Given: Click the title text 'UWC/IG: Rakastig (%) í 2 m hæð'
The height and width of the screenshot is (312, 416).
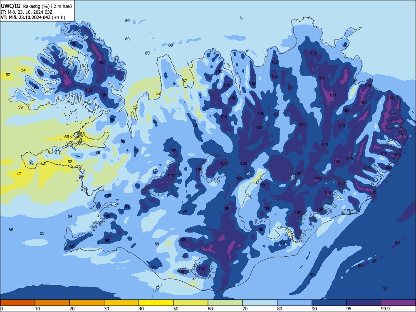Looking at the screenshot, I should coord(36,6).
